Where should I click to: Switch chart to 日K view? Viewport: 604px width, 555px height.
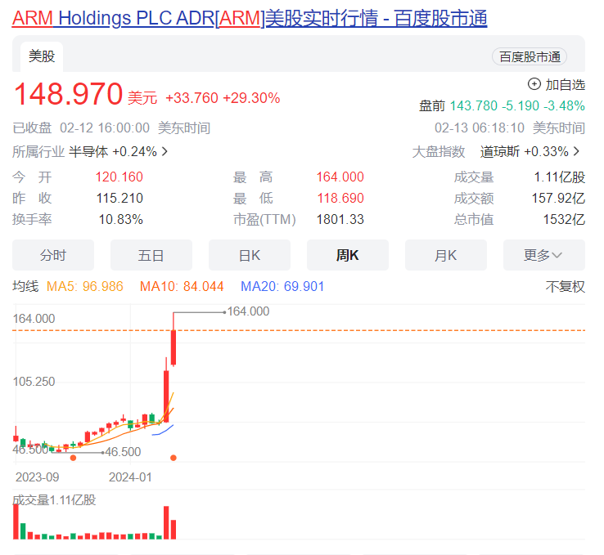point(250,255)
